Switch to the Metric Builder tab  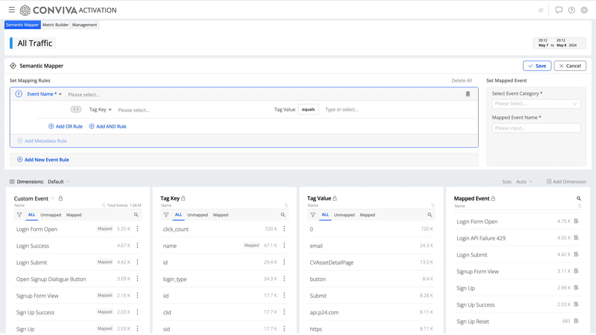55,25
